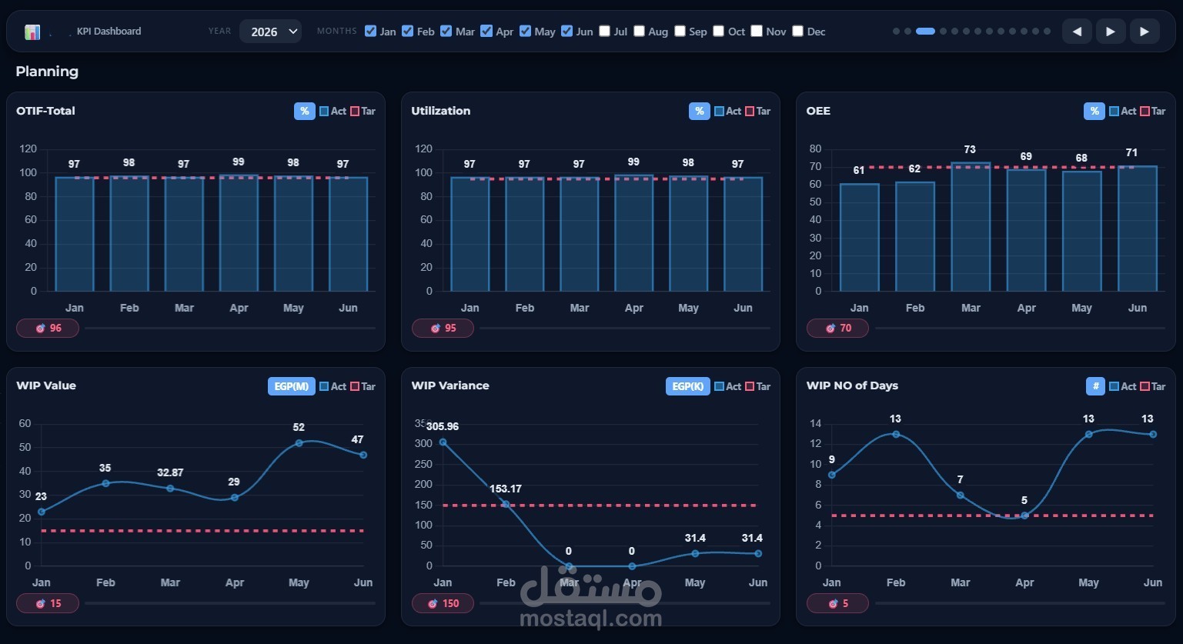Enable the Sep month checkbox

pyautogui.click(x=680, y=31)
